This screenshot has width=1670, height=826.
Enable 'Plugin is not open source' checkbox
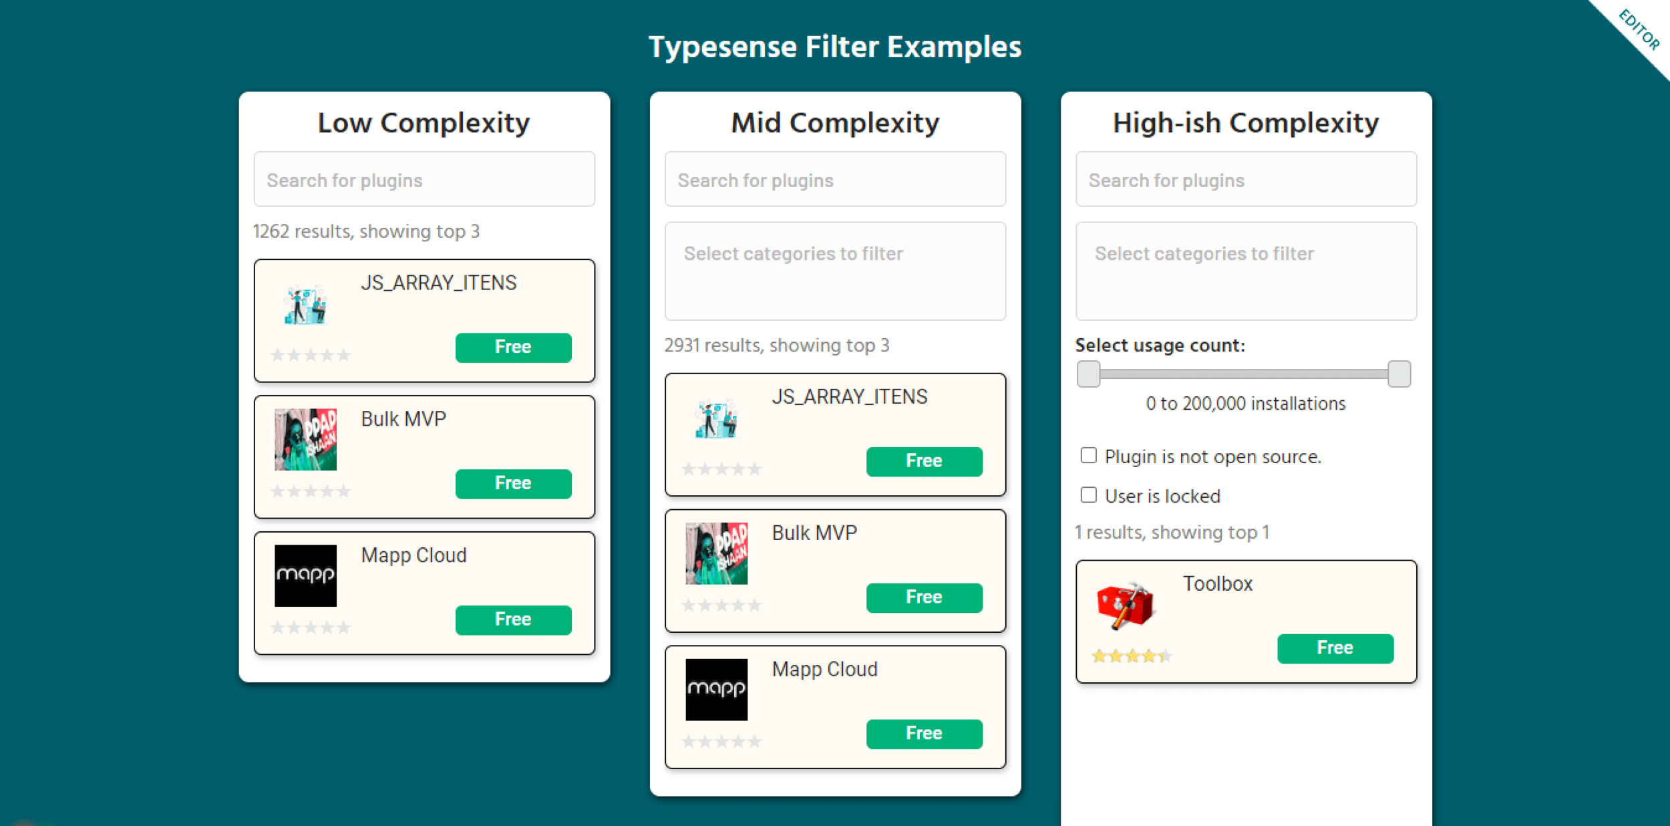[x=1088, y=456]
